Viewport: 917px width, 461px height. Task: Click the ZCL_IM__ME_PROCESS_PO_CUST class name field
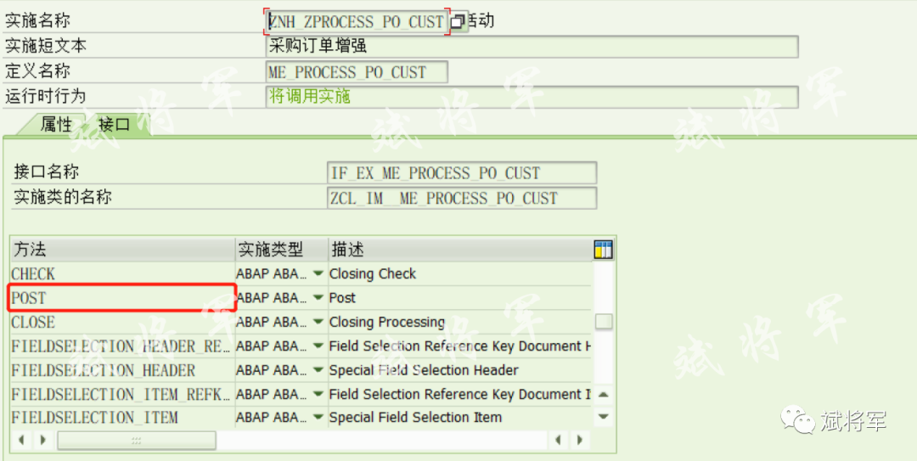462,199
